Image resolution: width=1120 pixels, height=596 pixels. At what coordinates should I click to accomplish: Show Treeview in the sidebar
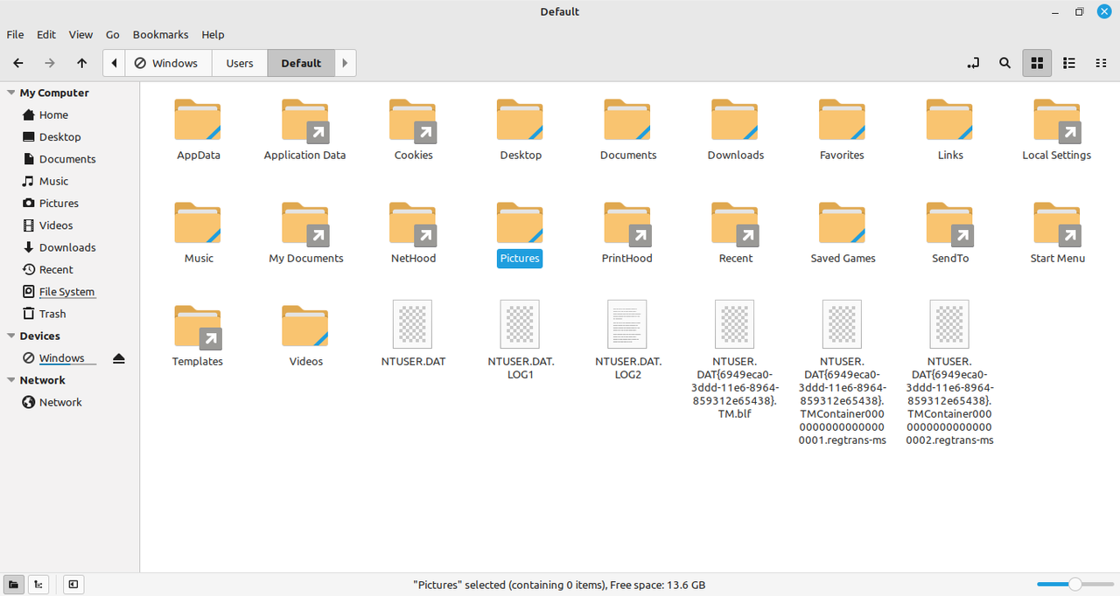click(38, 584)
